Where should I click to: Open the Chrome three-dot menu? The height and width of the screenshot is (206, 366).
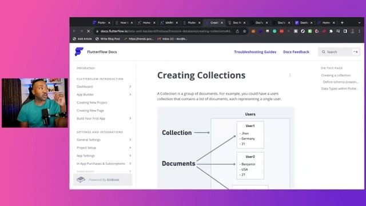[360, 31]
